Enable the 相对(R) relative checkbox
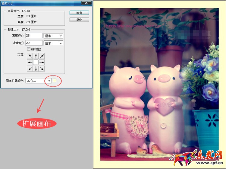Image resolution: width=226 pixels, height=169 pixels. (x=29, y=49)
